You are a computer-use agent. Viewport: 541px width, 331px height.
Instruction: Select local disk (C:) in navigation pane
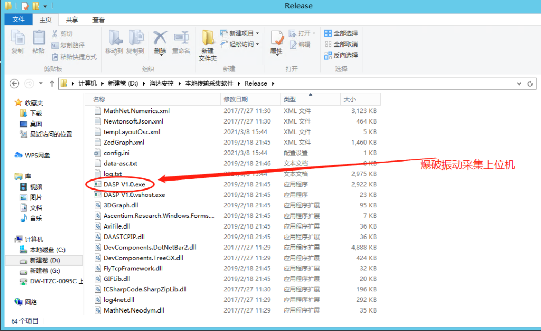(x=47, y=250)
